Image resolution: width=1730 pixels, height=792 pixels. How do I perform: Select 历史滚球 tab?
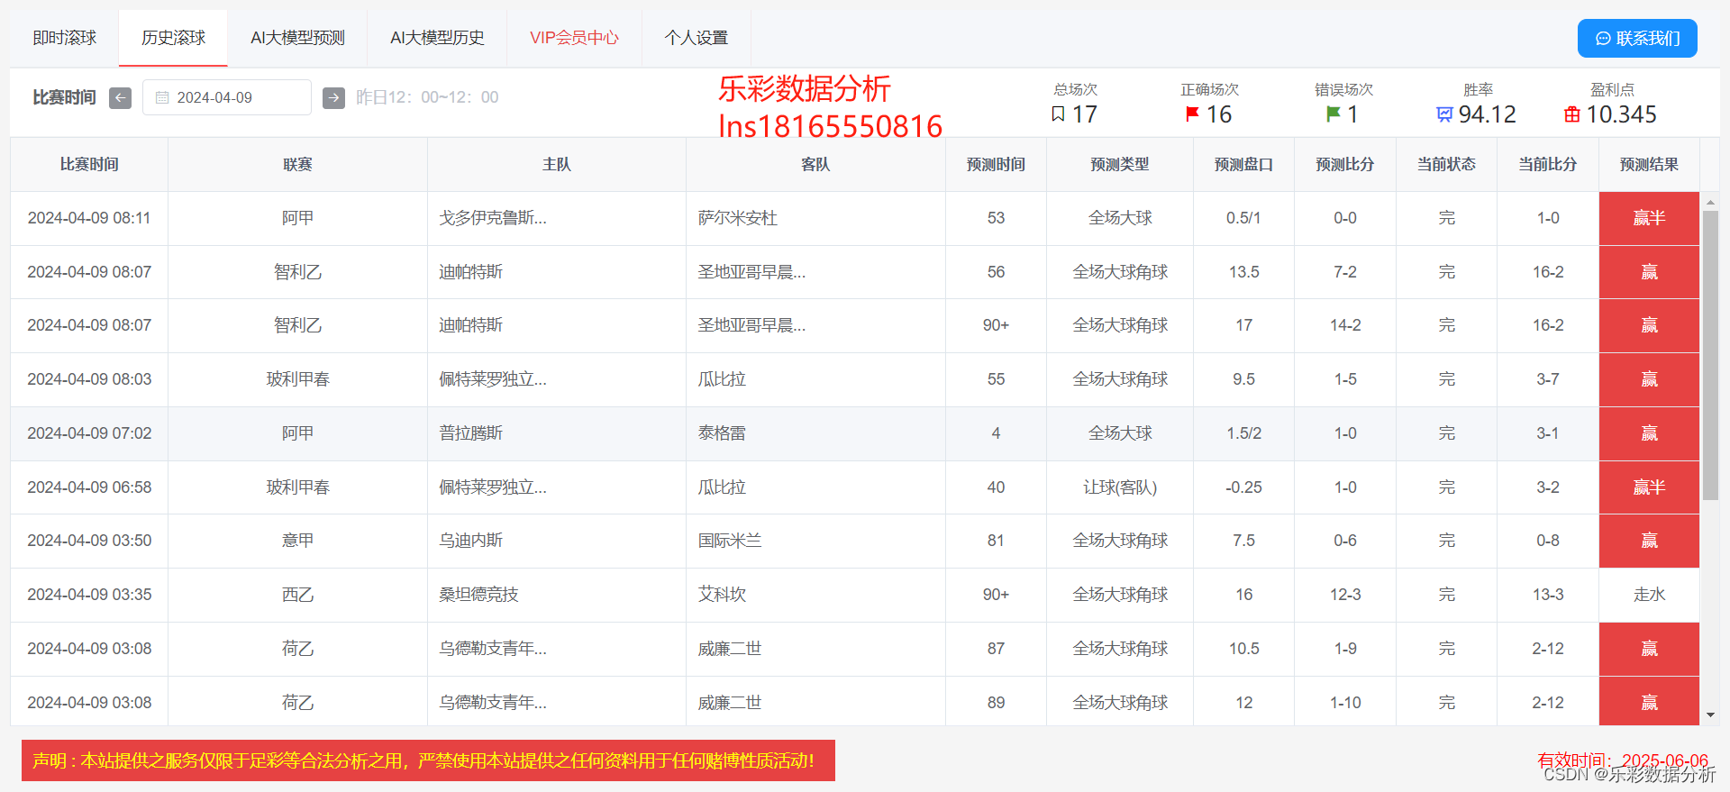pos(173,38)
